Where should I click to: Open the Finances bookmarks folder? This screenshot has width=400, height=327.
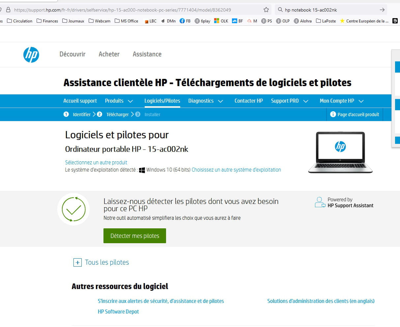tap(47, 21)
